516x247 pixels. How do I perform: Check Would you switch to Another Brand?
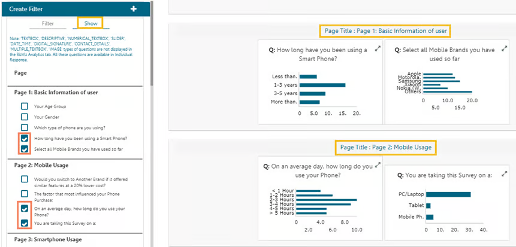point(25,179)
